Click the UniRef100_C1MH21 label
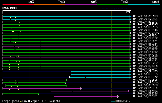The height and width of the screenshot is (103, 162). (x=145, y=96)
